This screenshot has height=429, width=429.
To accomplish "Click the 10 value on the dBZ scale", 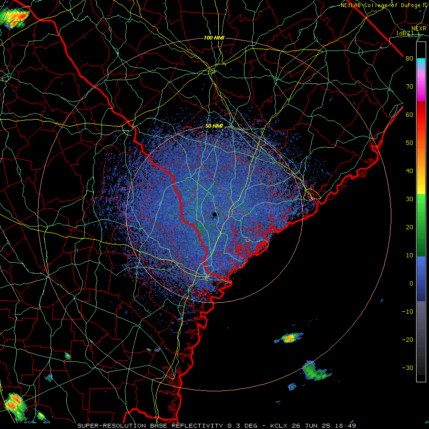I will click(x=409, y=255).
